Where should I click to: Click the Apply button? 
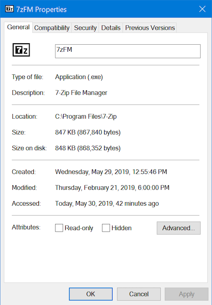[186, 294]
